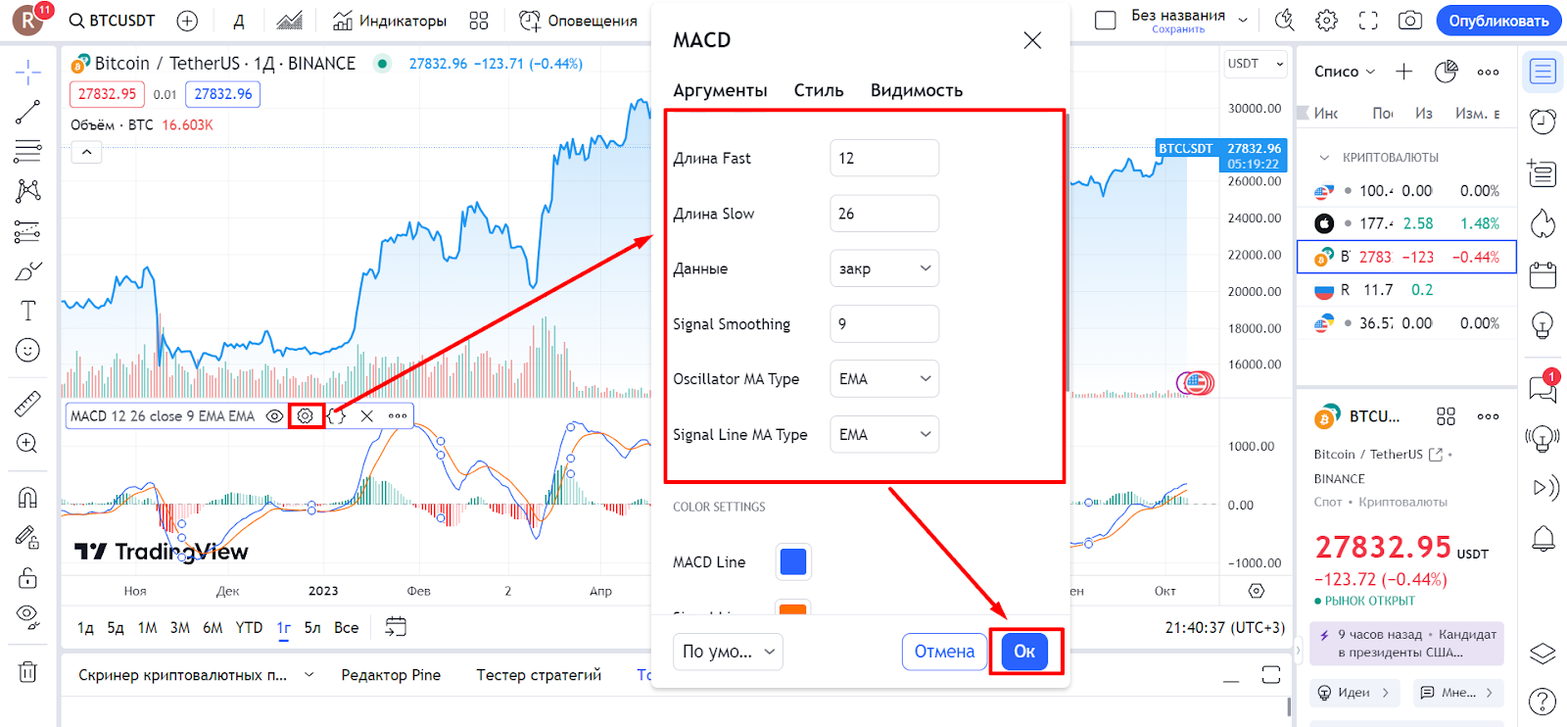Select the text annotation tool

[x=27, y=311]
